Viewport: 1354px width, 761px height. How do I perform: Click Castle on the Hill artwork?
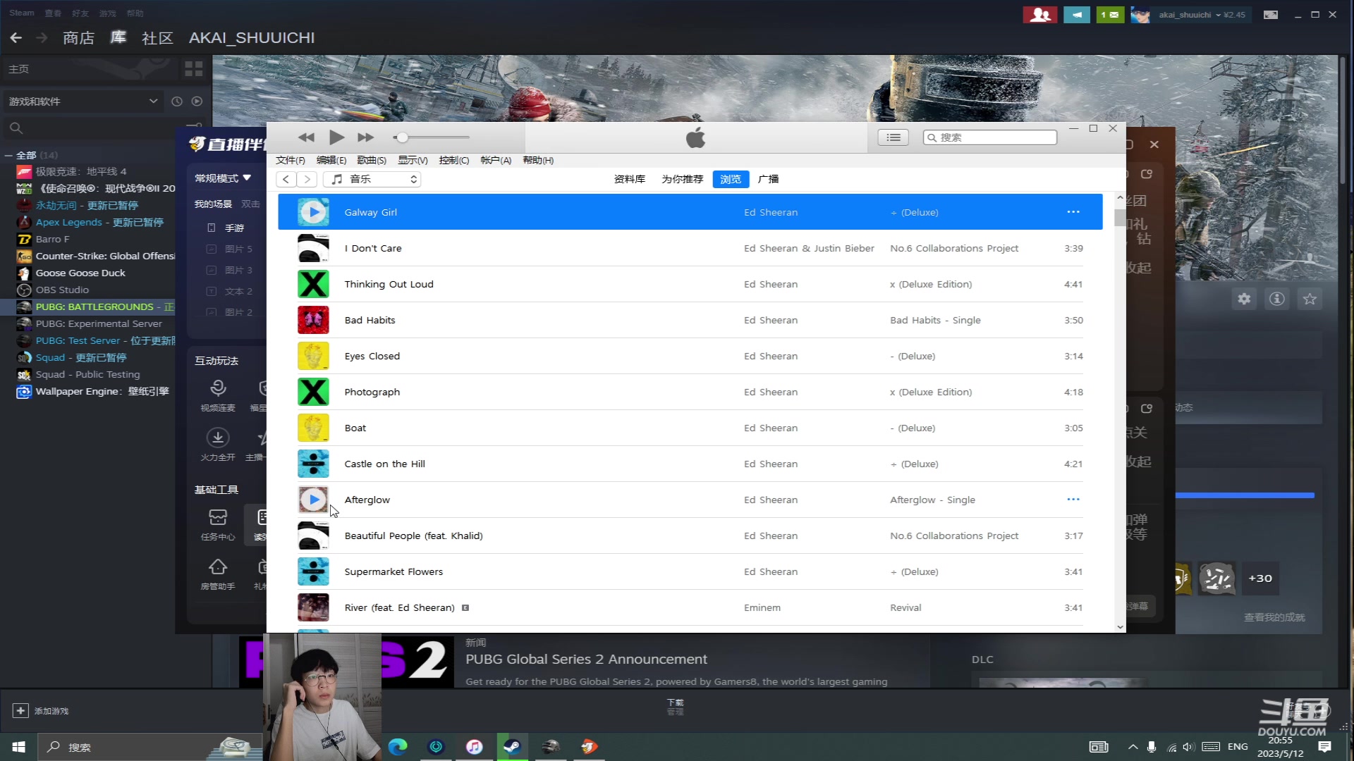coord(313,464)
